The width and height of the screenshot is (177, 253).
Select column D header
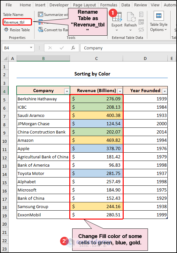tap(145, 58)
